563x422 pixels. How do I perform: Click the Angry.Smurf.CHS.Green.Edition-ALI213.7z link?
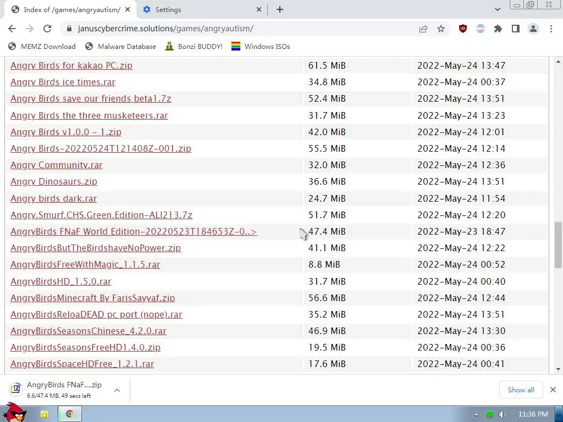101,215
